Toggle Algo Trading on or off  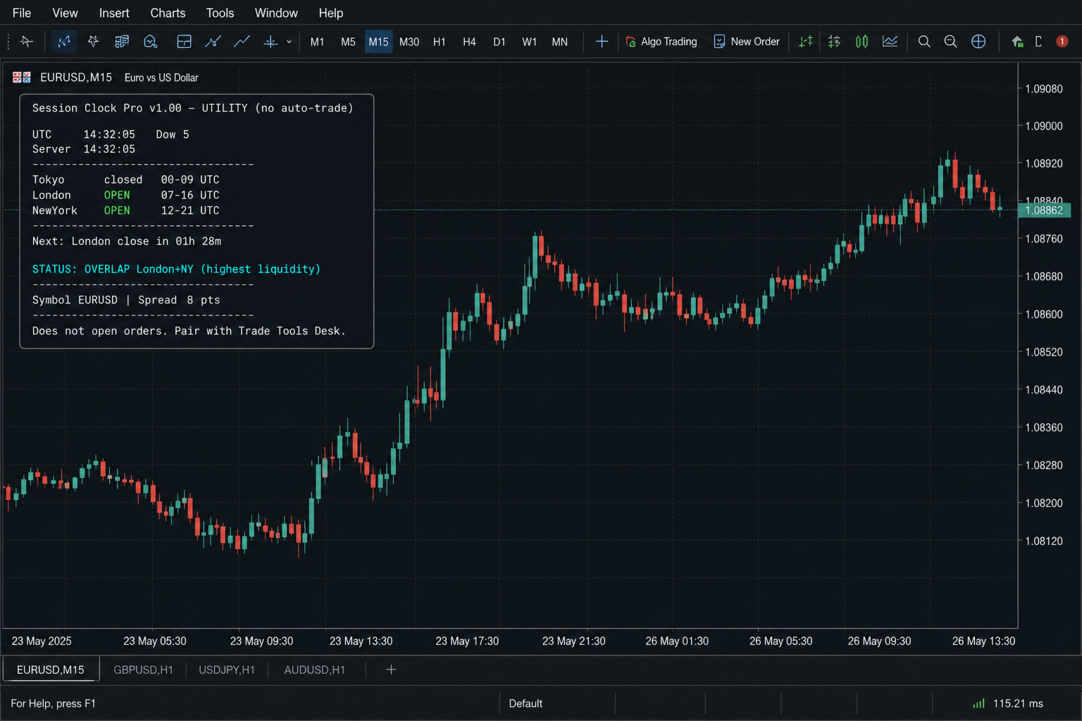(661, 42)
